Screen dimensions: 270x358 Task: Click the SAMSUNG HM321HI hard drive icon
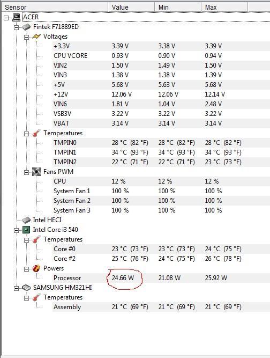[26, 288]
